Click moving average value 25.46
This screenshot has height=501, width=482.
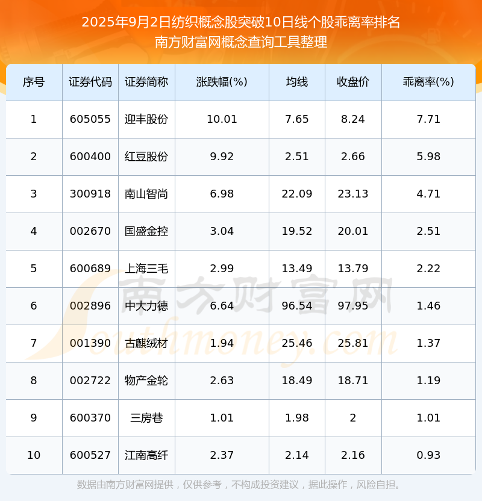(x=297, y=343)
